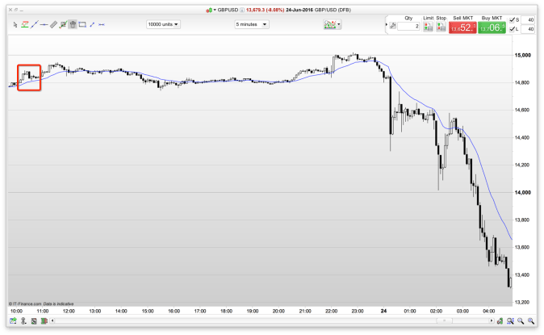Screen dimensions: 544x335
Task: Open order settings wrench icon
Action: [392, 26]
